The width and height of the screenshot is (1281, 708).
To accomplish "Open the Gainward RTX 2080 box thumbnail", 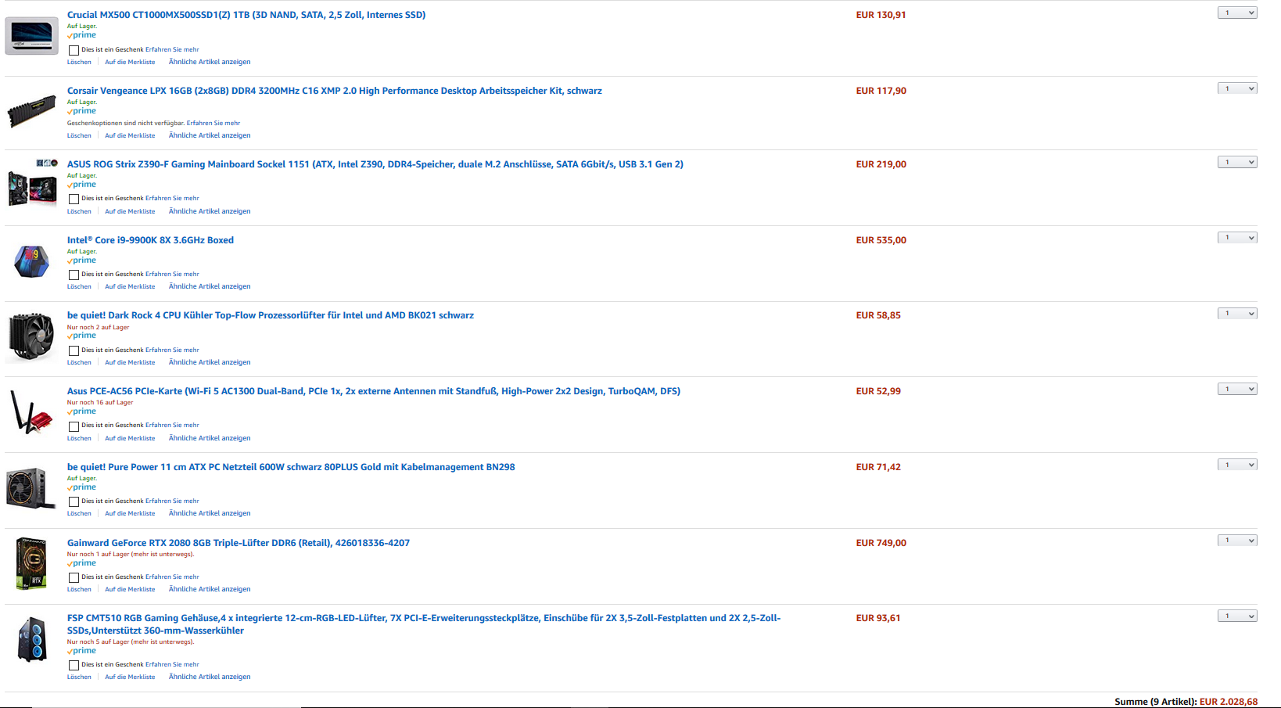I will coord(31,564).
